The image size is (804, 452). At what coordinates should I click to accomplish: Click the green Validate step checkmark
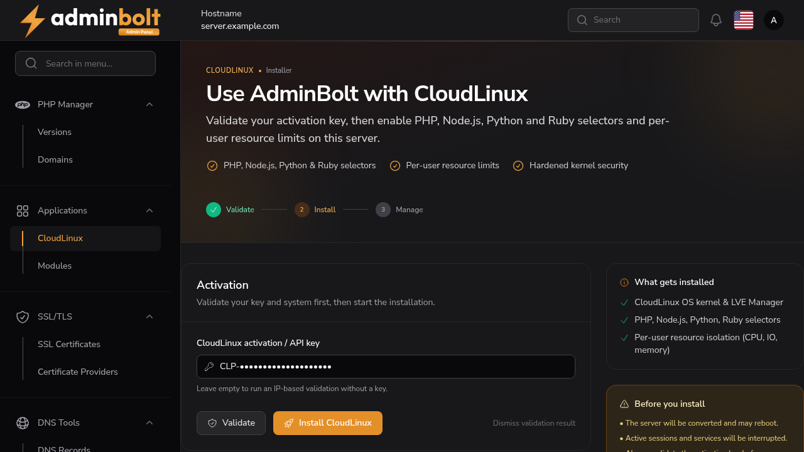(x=214, y=210)
